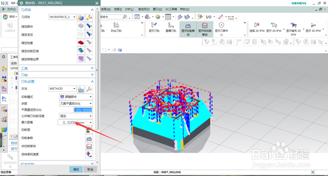Click the edit object display palette icon

click(200, 17)
